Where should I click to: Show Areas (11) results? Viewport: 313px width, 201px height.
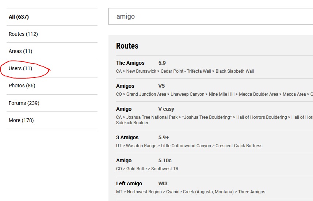coord(20,51)
